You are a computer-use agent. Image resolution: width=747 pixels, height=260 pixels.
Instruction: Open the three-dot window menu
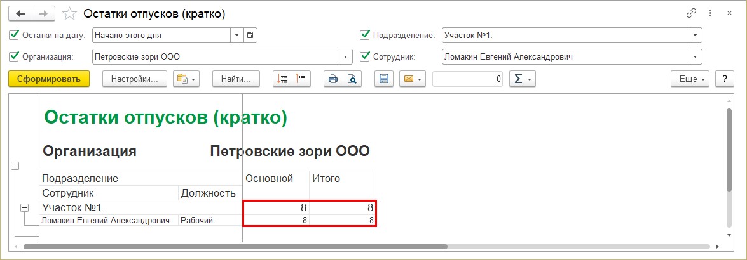click(710, 14)
